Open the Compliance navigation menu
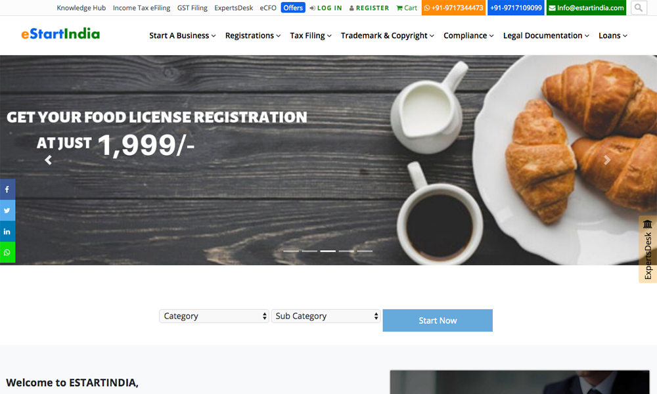 [x=468, y=35]
